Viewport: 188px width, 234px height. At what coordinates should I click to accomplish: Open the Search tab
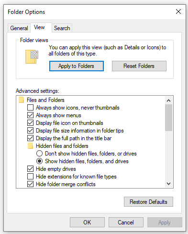(x=62, y=28)
